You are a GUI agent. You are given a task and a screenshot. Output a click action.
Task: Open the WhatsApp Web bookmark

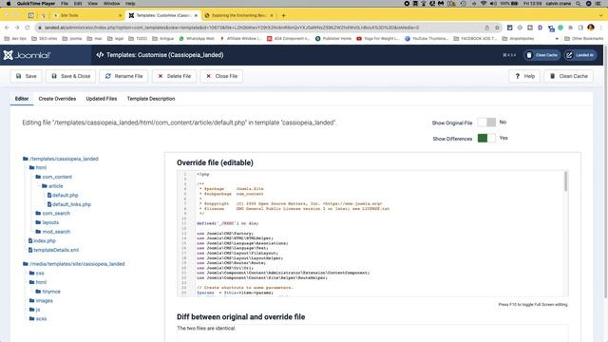(197, 38)
